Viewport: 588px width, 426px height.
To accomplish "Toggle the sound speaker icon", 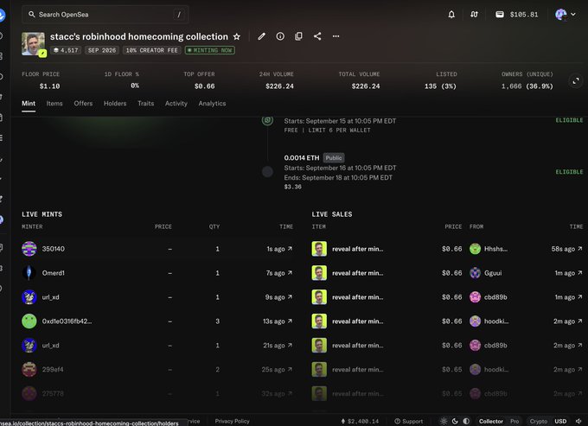I will tap(578, 421).
